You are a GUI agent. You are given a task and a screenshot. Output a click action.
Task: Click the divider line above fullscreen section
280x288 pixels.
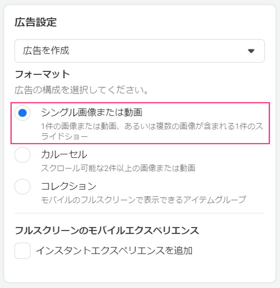(140, 213)
